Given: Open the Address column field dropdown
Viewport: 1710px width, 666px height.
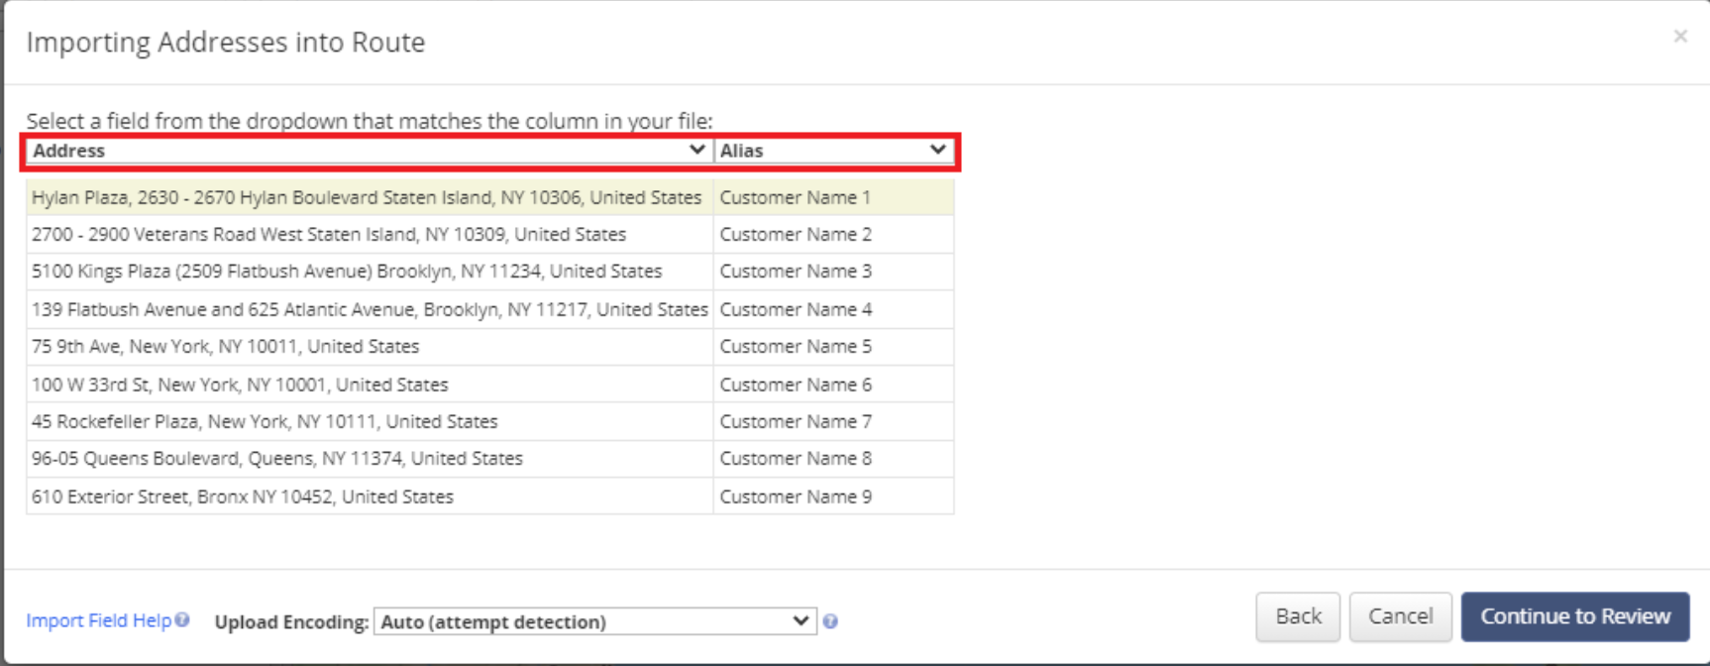Looking at the screenshot, I should tap(369, 151).
